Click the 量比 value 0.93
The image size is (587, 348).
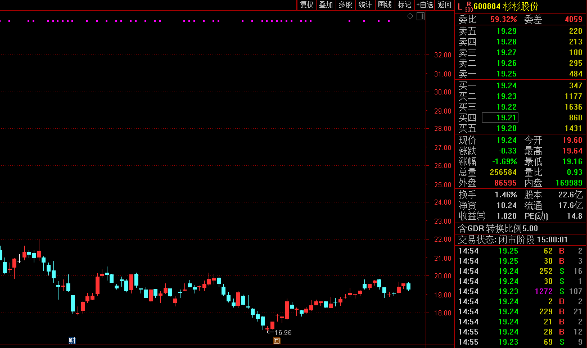click(x=575, y=172)
